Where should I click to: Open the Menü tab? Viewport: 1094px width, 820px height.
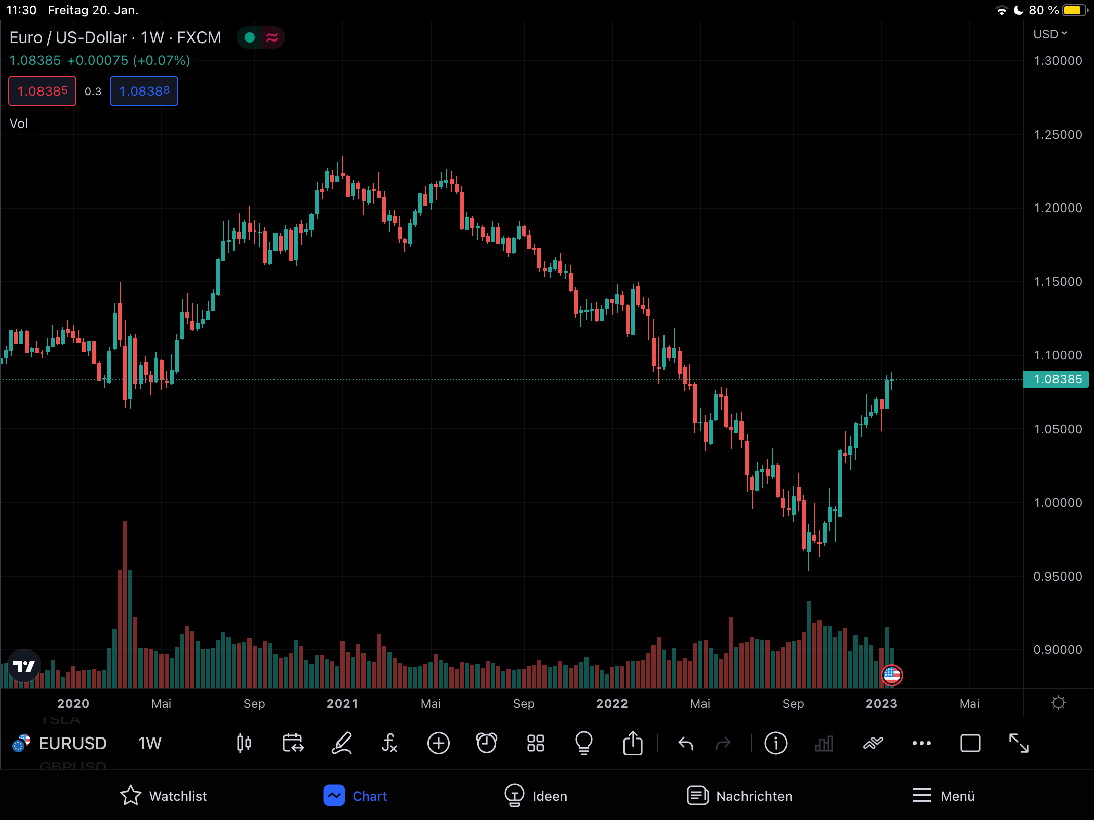point(944,796)
